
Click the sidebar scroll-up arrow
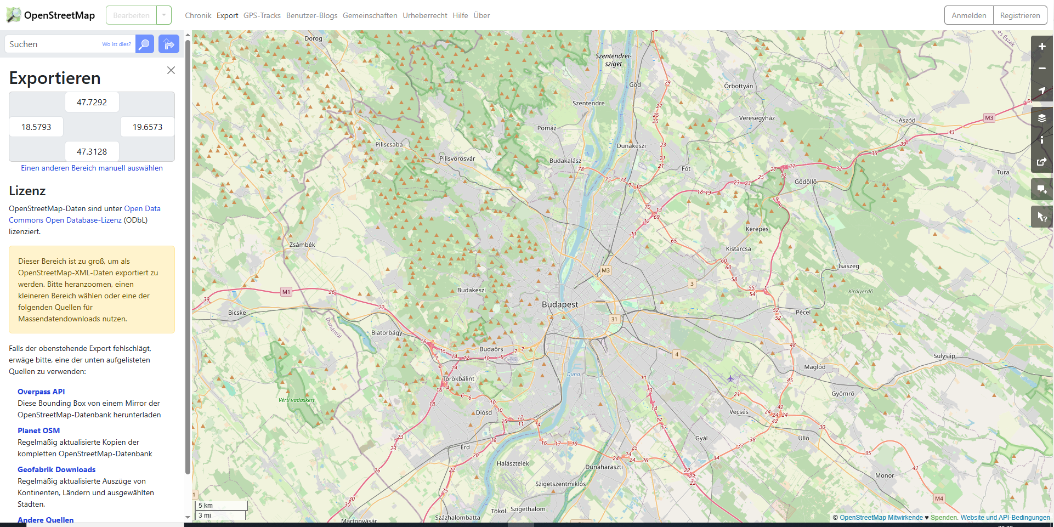[188, 35]
